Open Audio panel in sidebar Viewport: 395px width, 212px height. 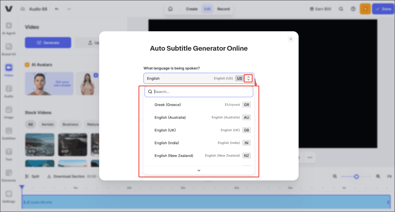[x=9, y=92]
